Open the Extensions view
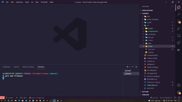Screen dimensions: 182x102 [x=179, y=43]
